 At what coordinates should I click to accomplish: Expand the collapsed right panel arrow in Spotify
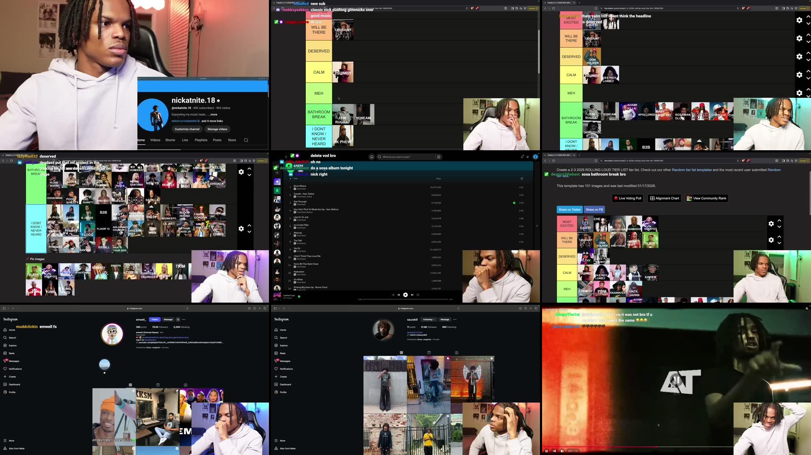coord(537,226)
